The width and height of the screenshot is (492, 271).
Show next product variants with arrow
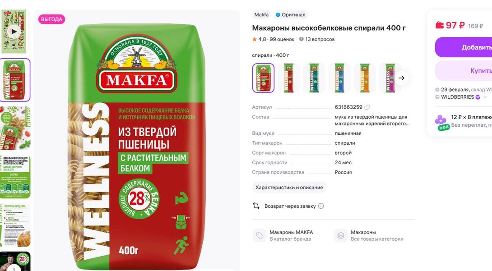[x=402, y=78]
